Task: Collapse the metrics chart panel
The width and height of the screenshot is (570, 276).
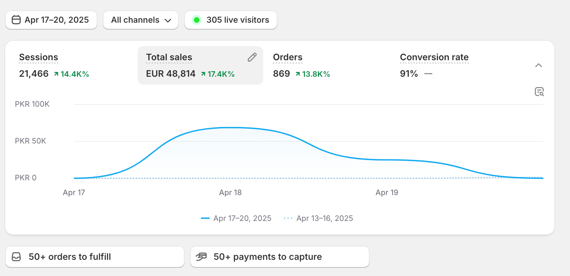Action: point(538,65)
